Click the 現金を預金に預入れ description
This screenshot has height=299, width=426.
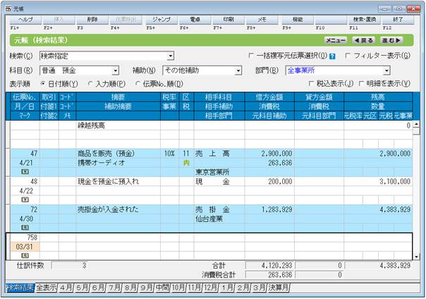pyautogui.click(x=108, y=181)
